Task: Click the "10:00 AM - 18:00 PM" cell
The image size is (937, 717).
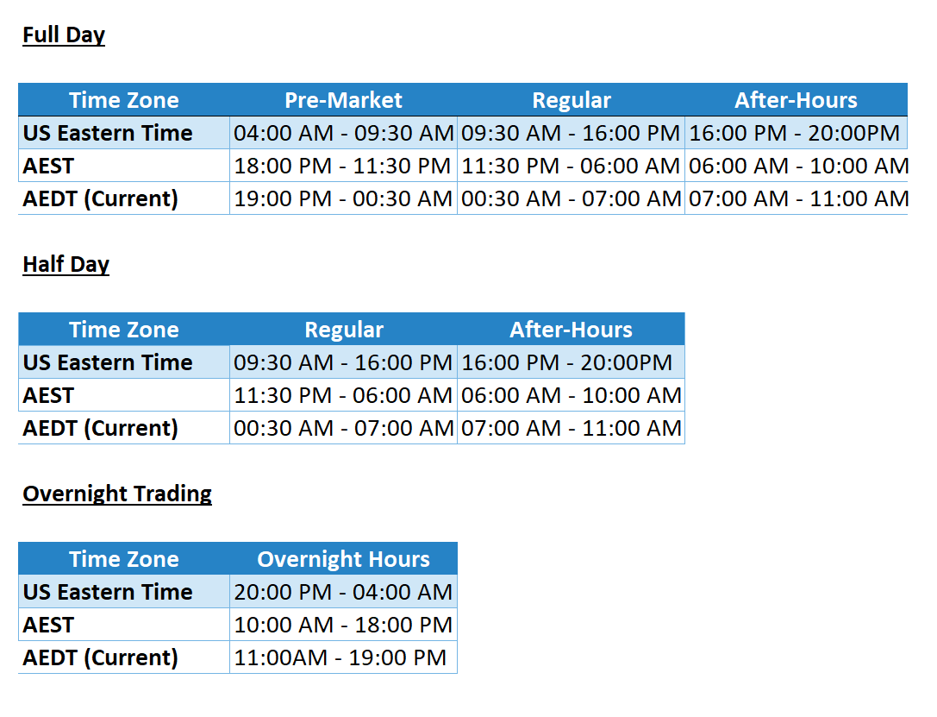Action: tap(343, 625)
